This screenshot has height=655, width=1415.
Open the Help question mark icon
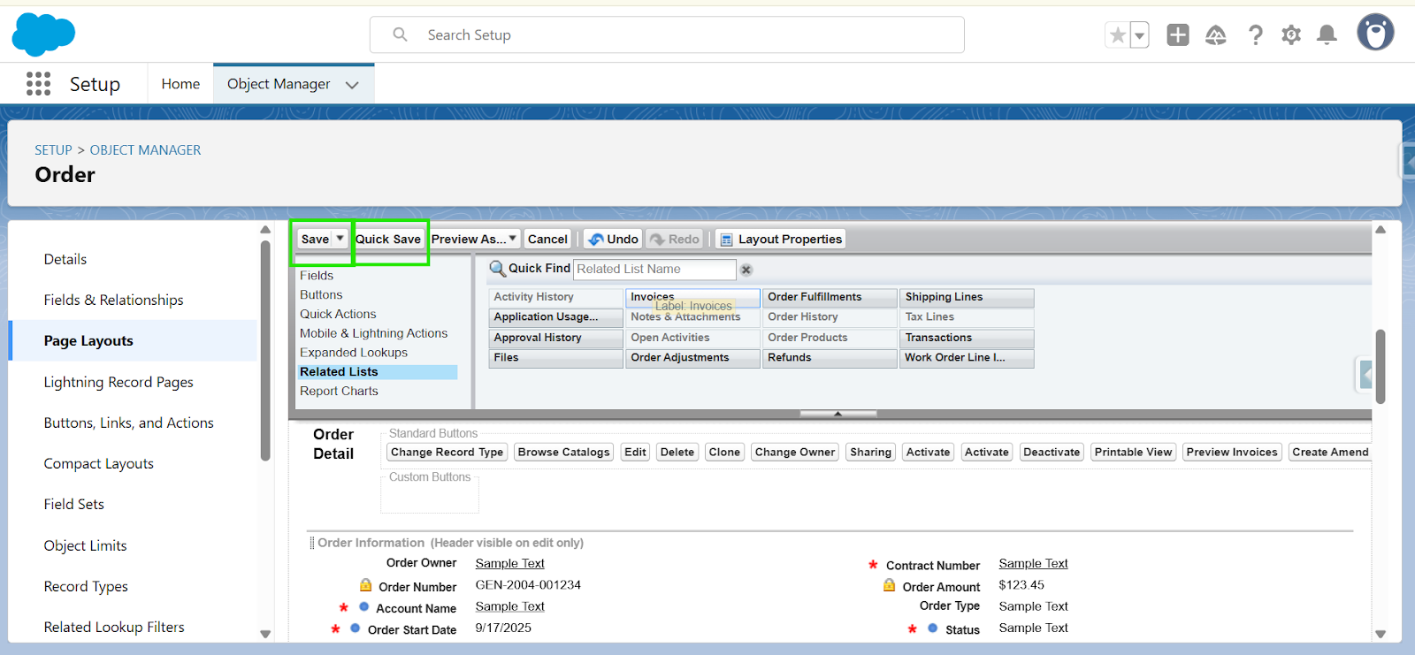point(1255,35)
